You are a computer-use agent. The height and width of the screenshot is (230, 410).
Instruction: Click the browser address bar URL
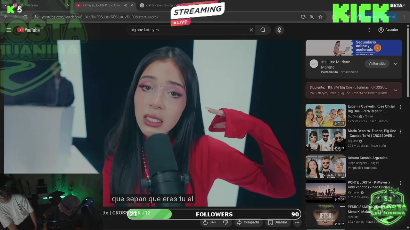(101, 17)
